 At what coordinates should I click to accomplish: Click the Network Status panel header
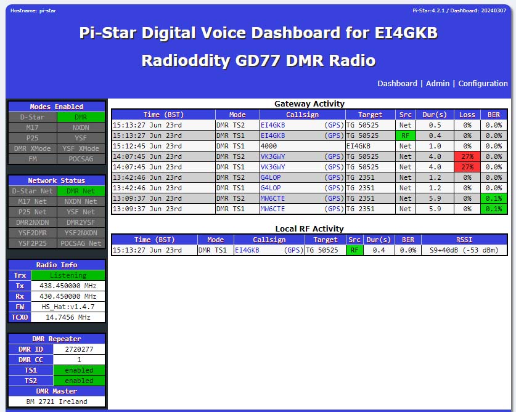click(x=57, y=181)
